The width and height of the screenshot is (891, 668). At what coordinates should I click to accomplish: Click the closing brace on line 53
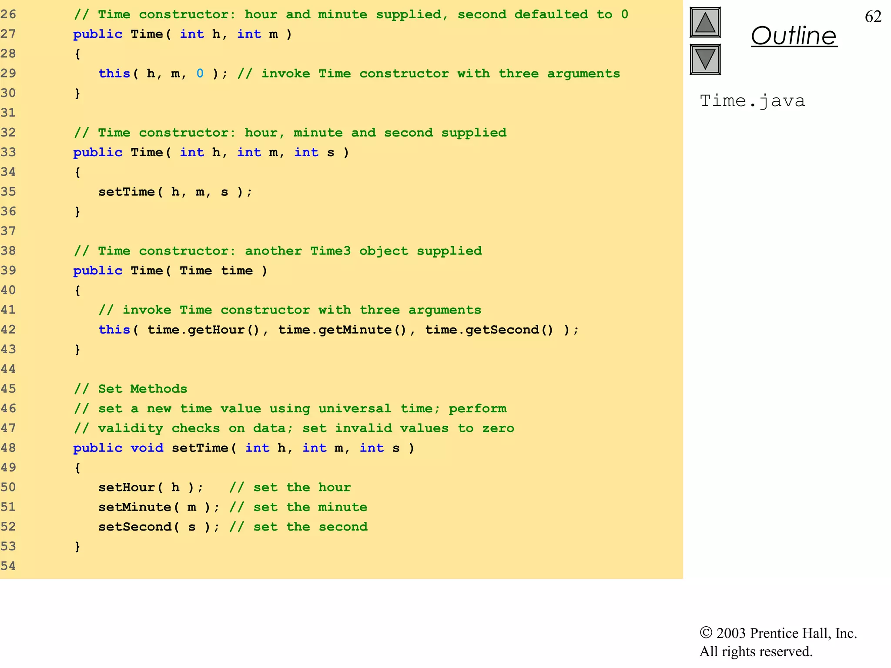click(x=77, y=547)
